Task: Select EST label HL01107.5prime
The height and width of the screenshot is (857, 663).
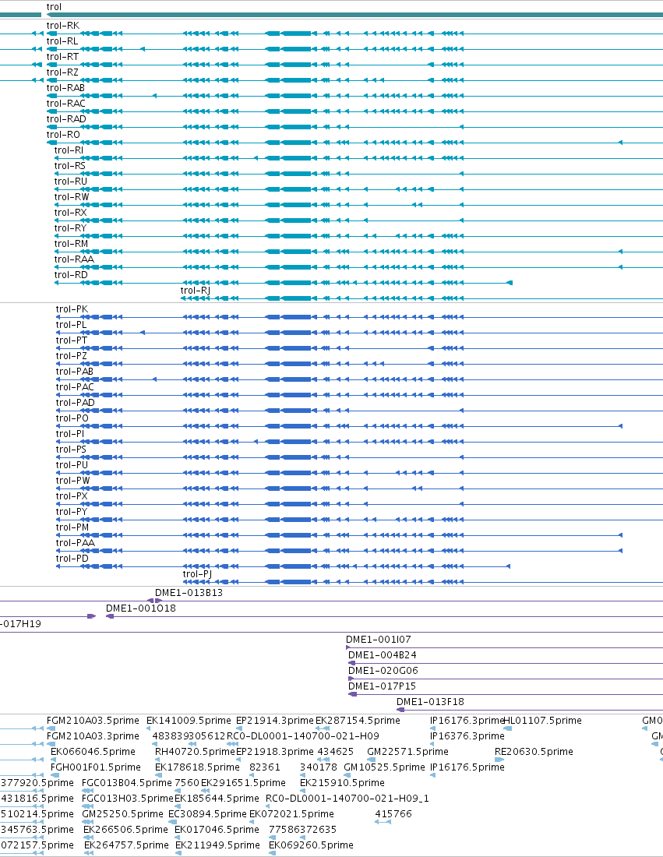Action: [x=542, y=721]
